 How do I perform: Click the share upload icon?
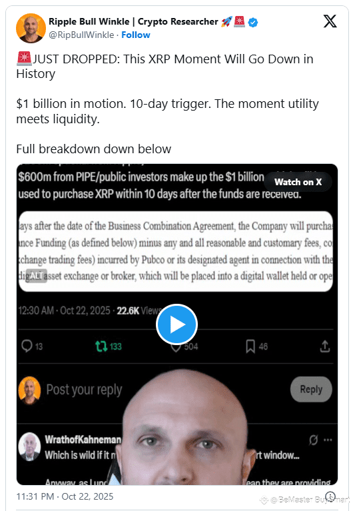click(x=325, y=346)
